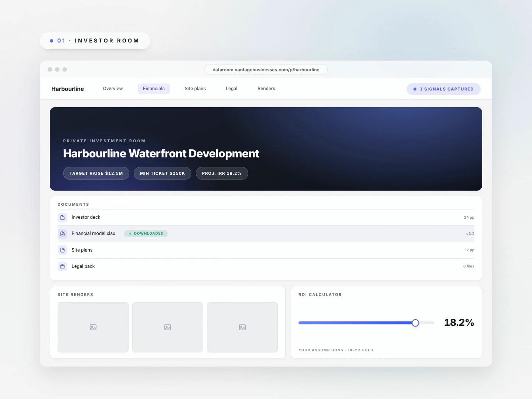Click the ROI Calculator section heading
The height and width of the screenshot is (399, 532).
[x=320, y=294]
